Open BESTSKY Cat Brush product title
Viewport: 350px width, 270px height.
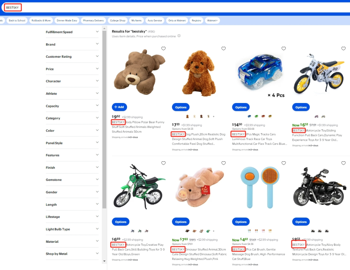click(x=259, y=254)
